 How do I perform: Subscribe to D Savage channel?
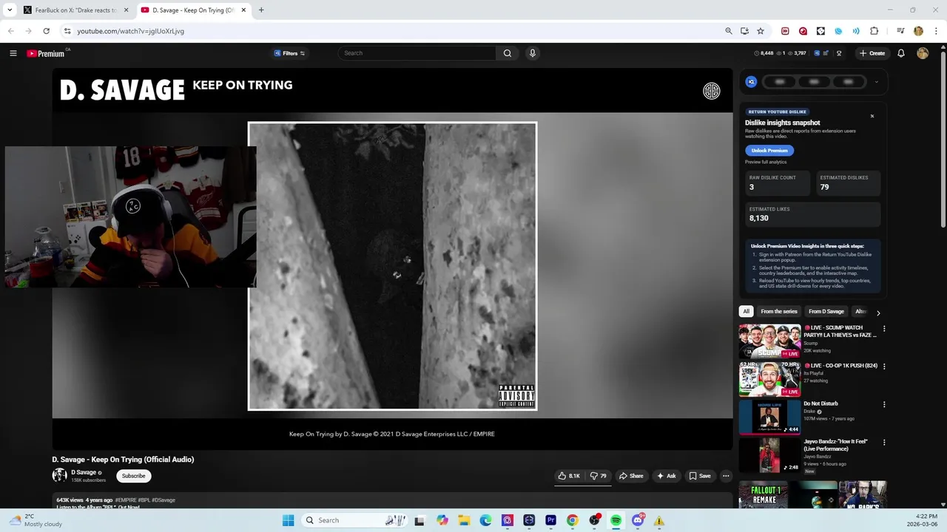click(x=134, y=476)
